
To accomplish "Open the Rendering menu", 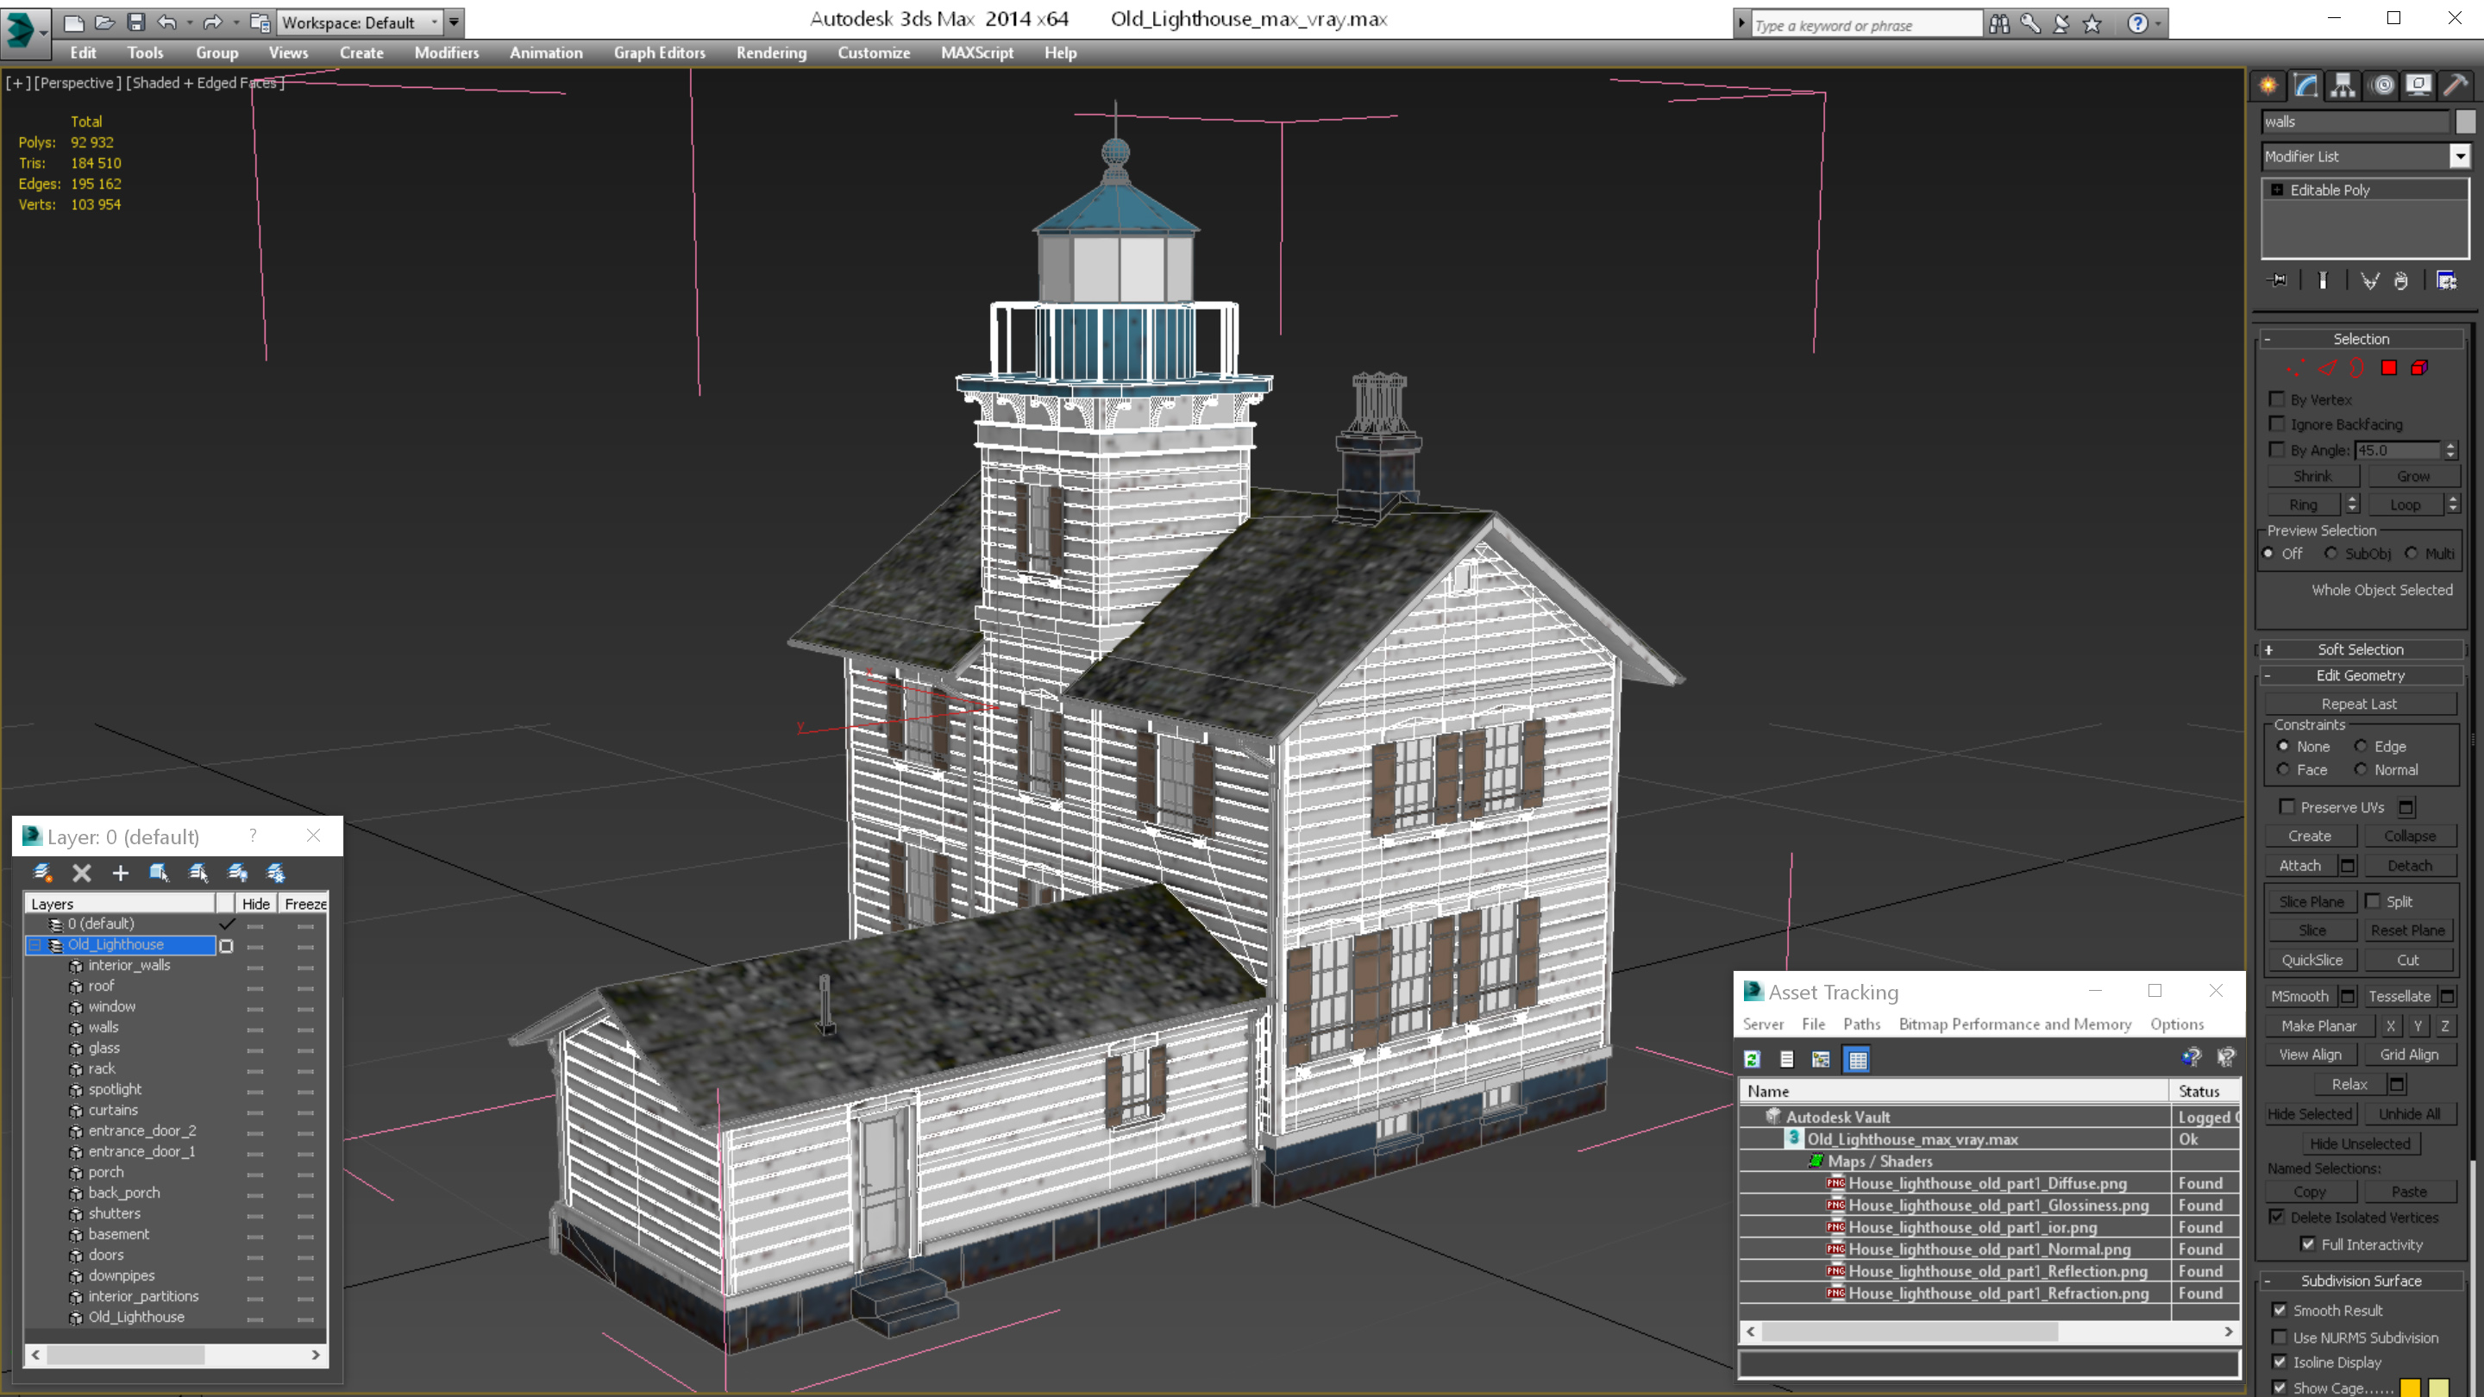I will (x=768, y=53).
